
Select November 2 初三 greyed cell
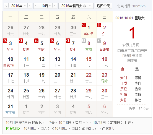42,109
